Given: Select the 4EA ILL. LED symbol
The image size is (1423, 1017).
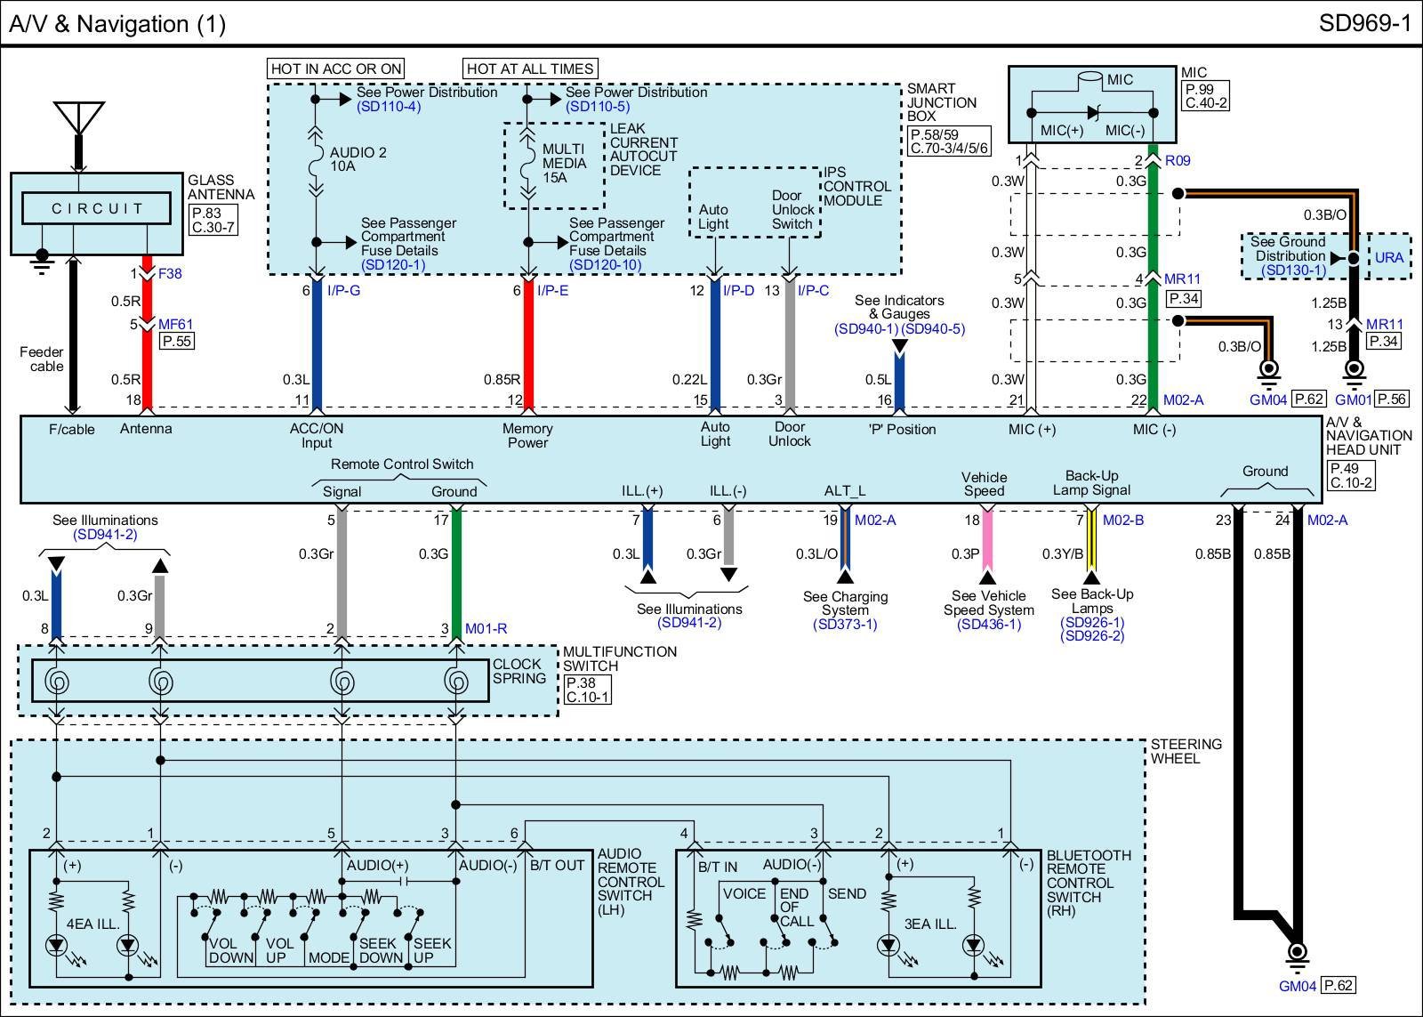Looking at the screenshot, I should 56,945.
